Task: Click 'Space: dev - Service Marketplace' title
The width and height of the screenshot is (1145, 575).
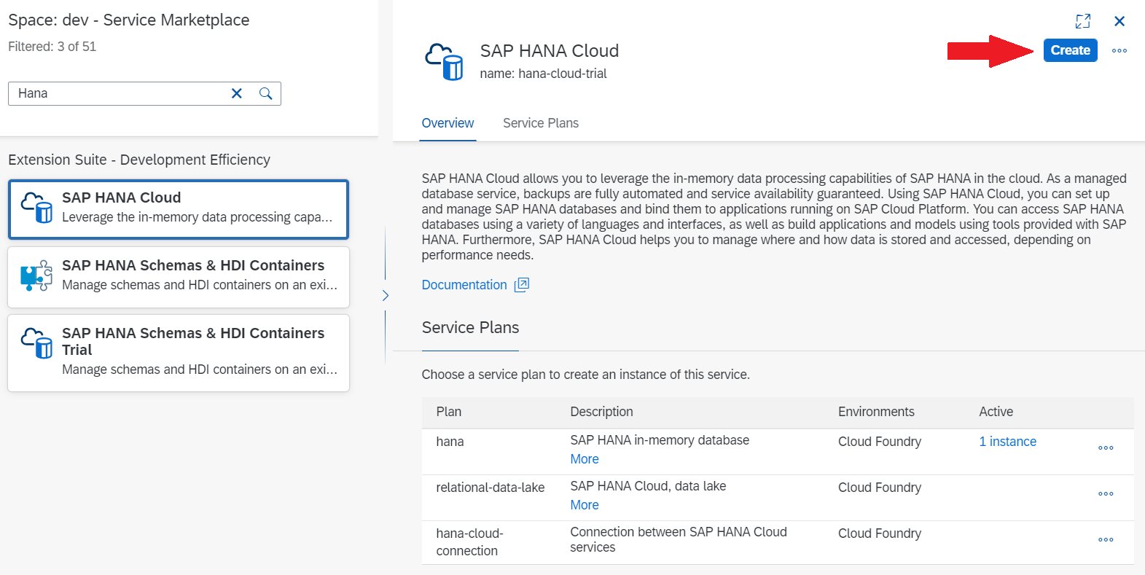Action: 129,20
